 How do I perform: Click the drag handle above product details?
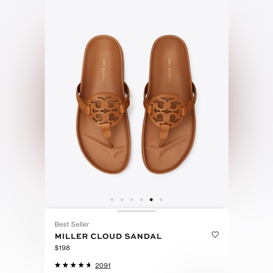(x=136, y=211)
